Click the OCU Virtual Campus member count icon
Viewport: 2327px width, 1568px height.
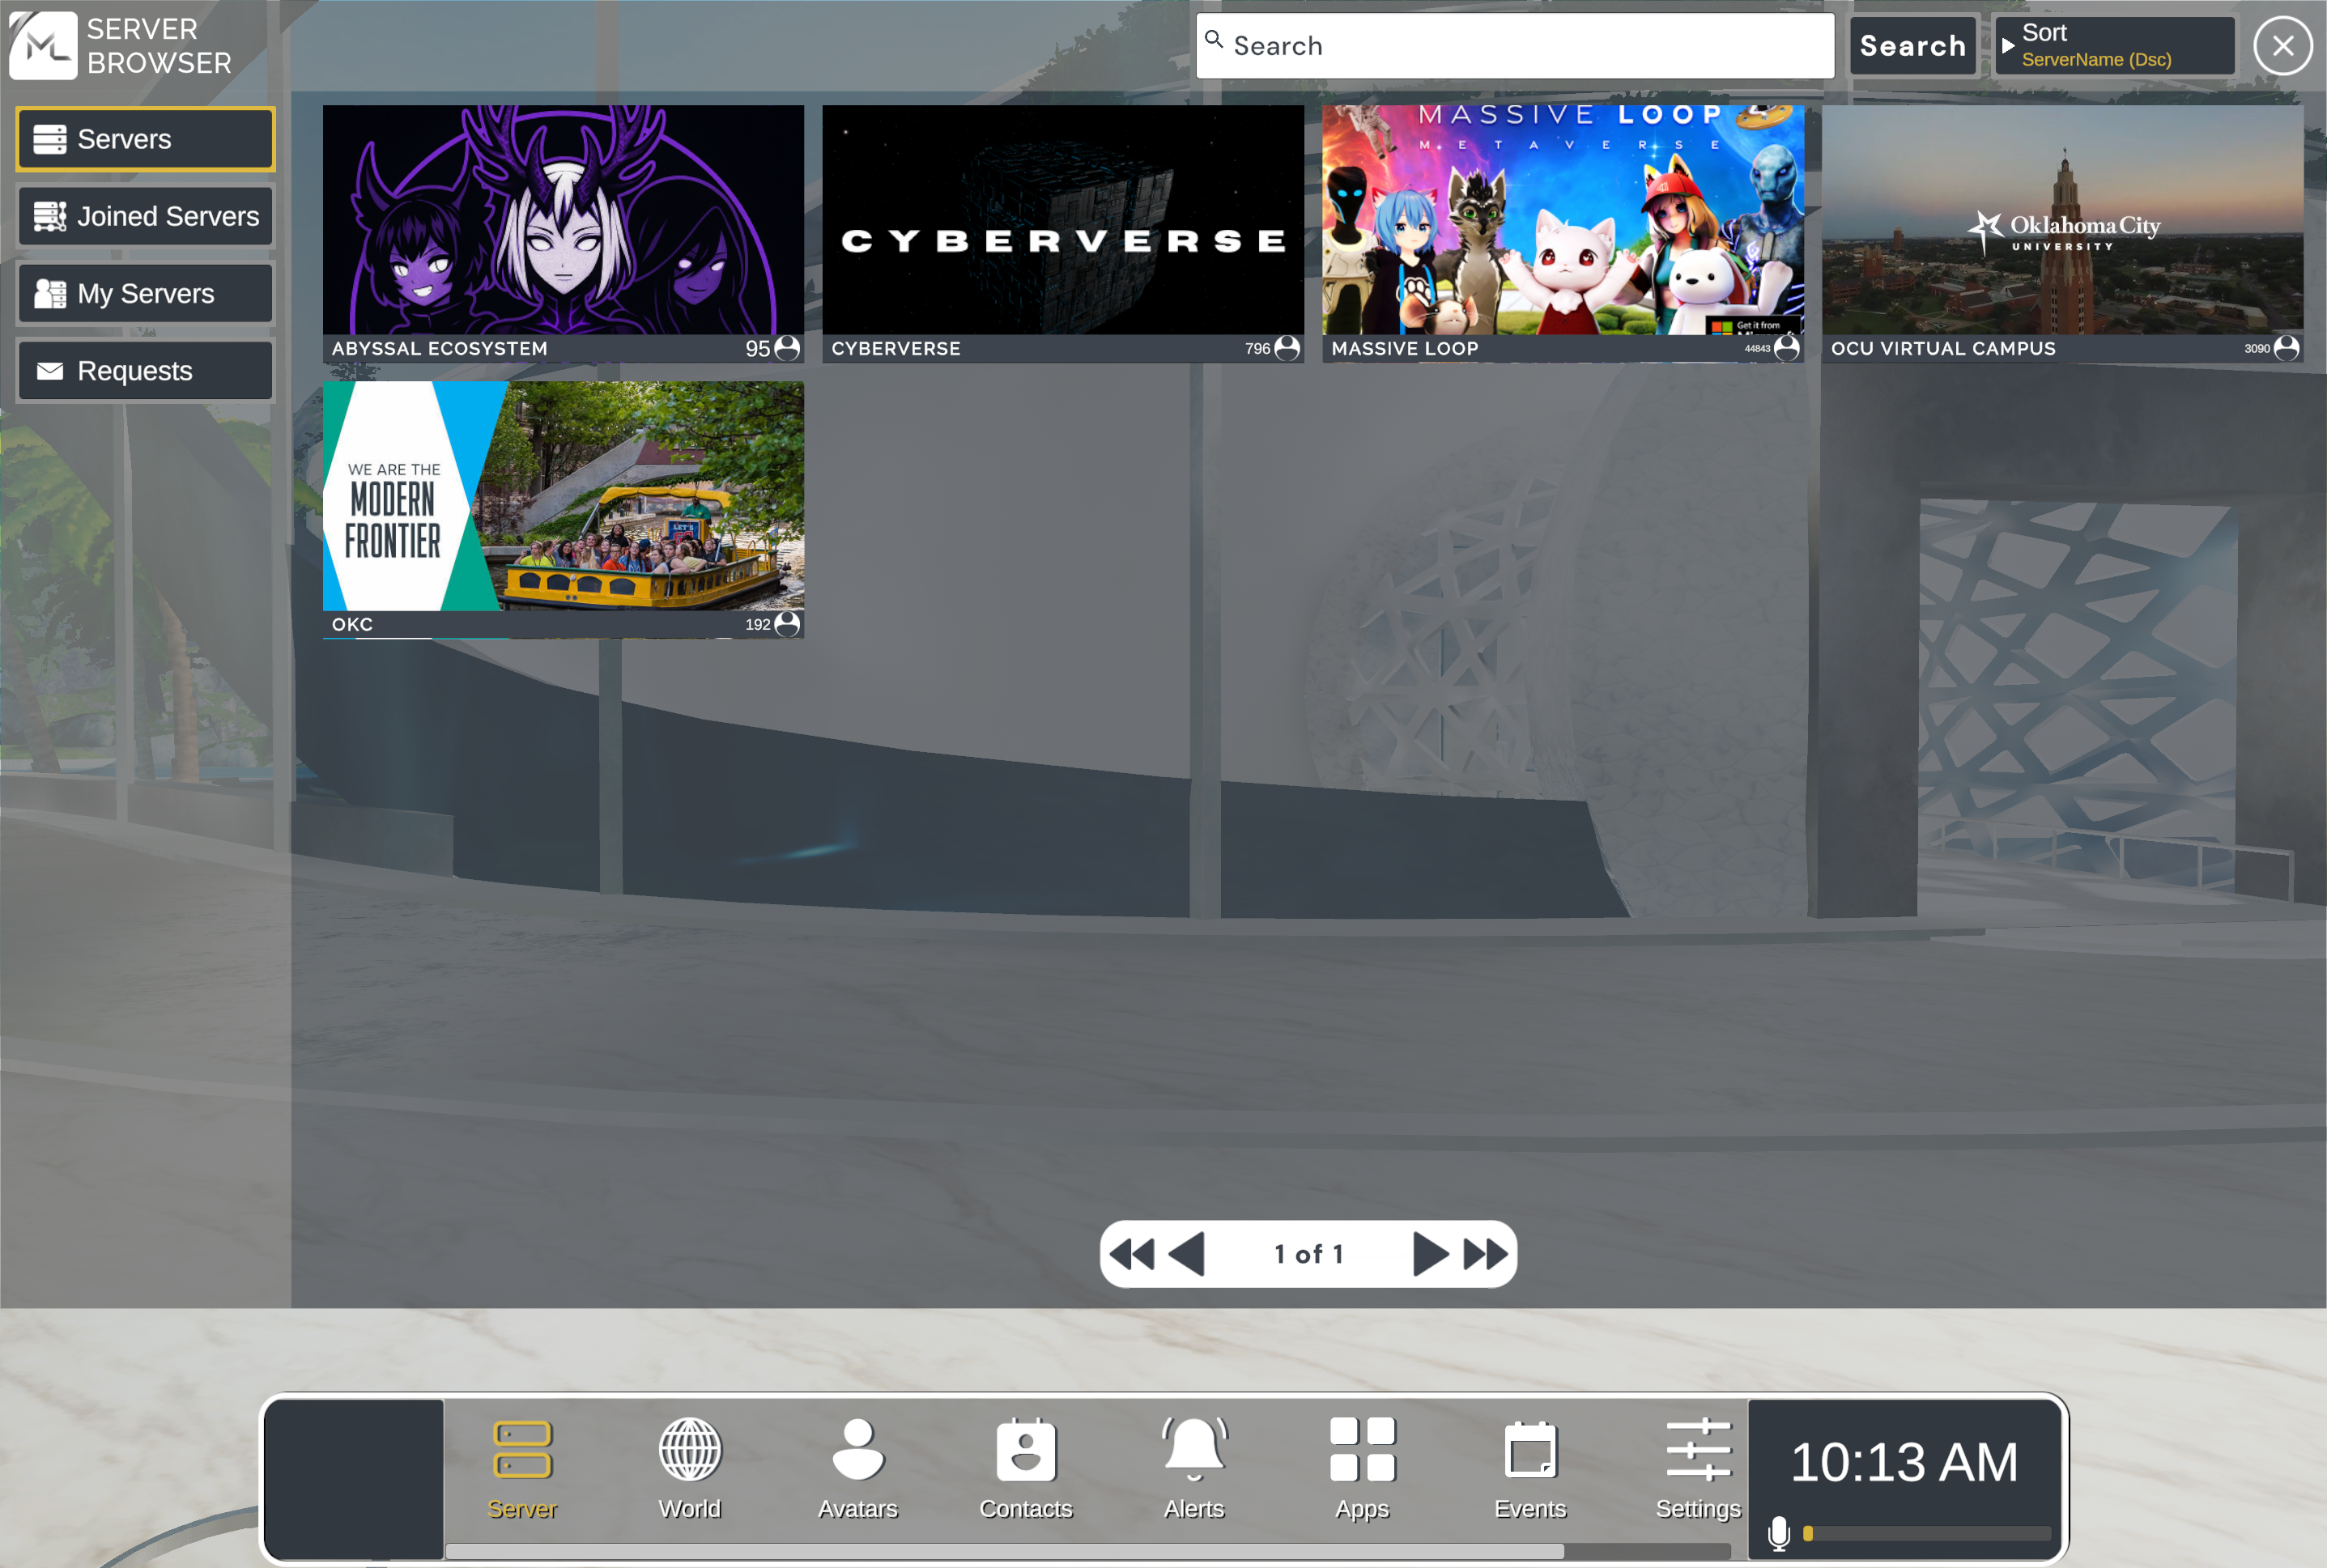2286,348
